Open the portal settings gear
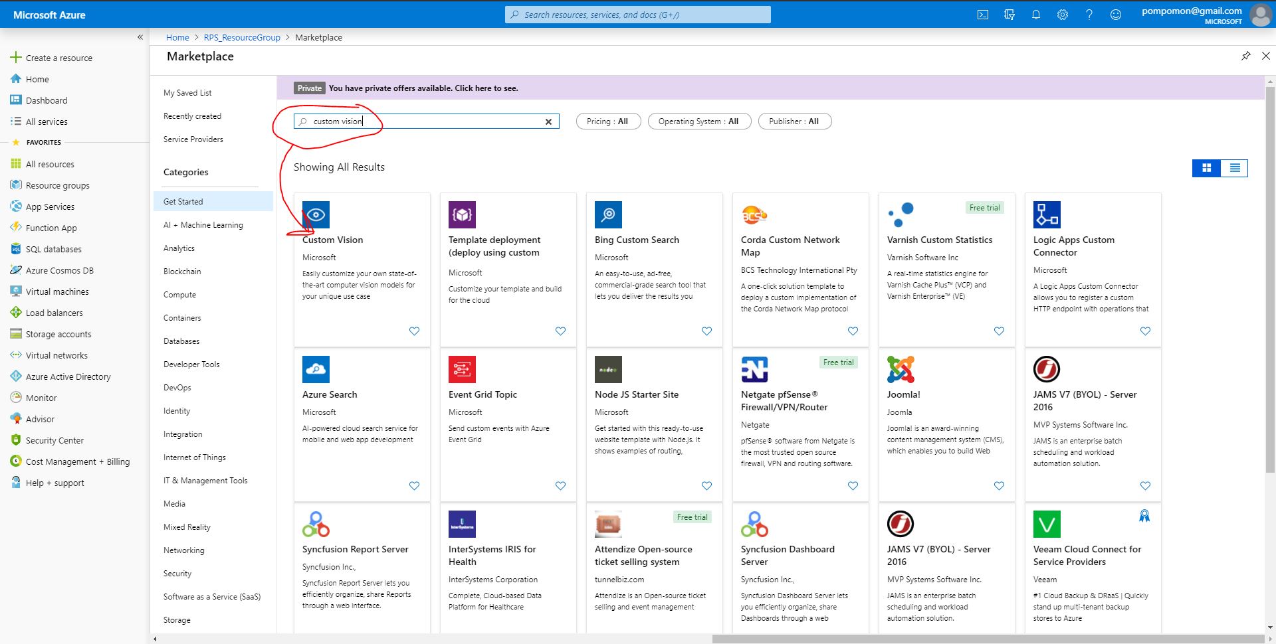 point(1062,15)
